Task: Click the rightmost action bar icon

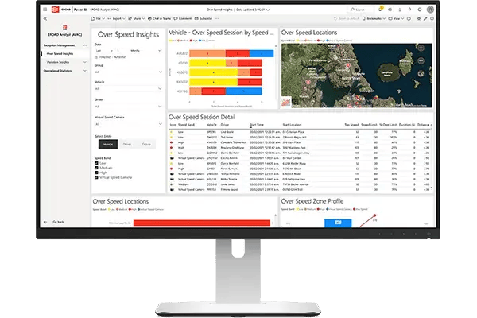Action: 432,18
